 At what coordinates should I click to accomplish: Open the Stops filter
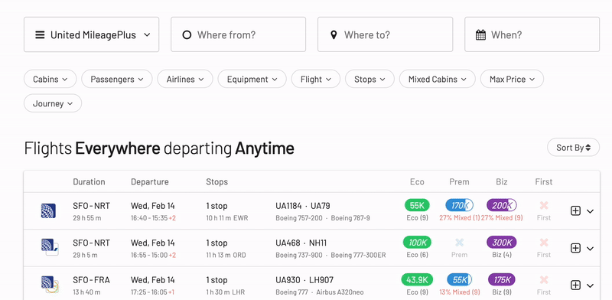click(369, 79)
